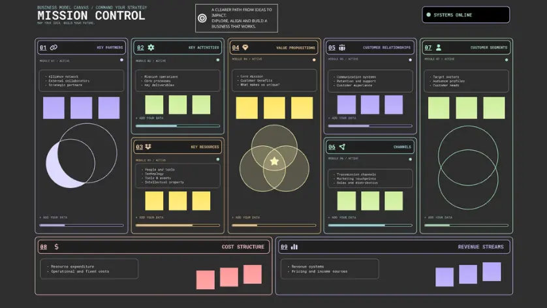The width and height of the screenshot is (547, 308).
Task: Click the Key Partners module status dot
Action: point(121,60)
